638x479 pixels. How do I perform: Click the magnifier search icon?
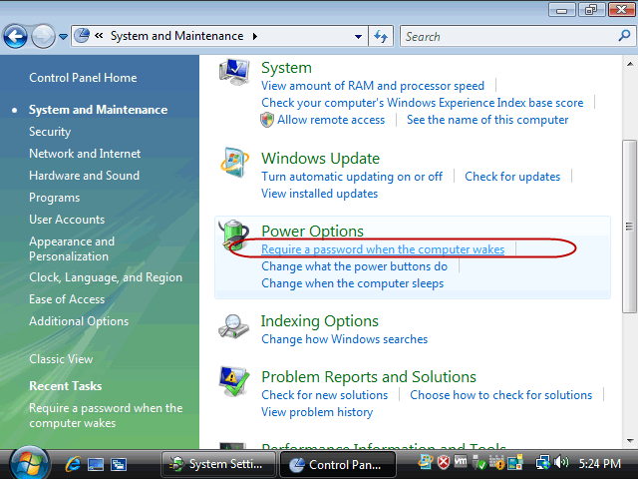coord(624,36)
